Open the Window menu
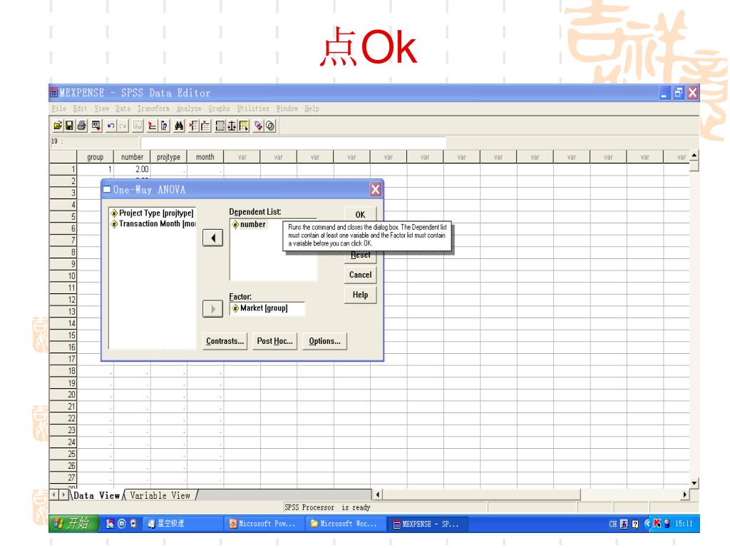The width and height of the screenshot is (730, 548). coord(287,108)
